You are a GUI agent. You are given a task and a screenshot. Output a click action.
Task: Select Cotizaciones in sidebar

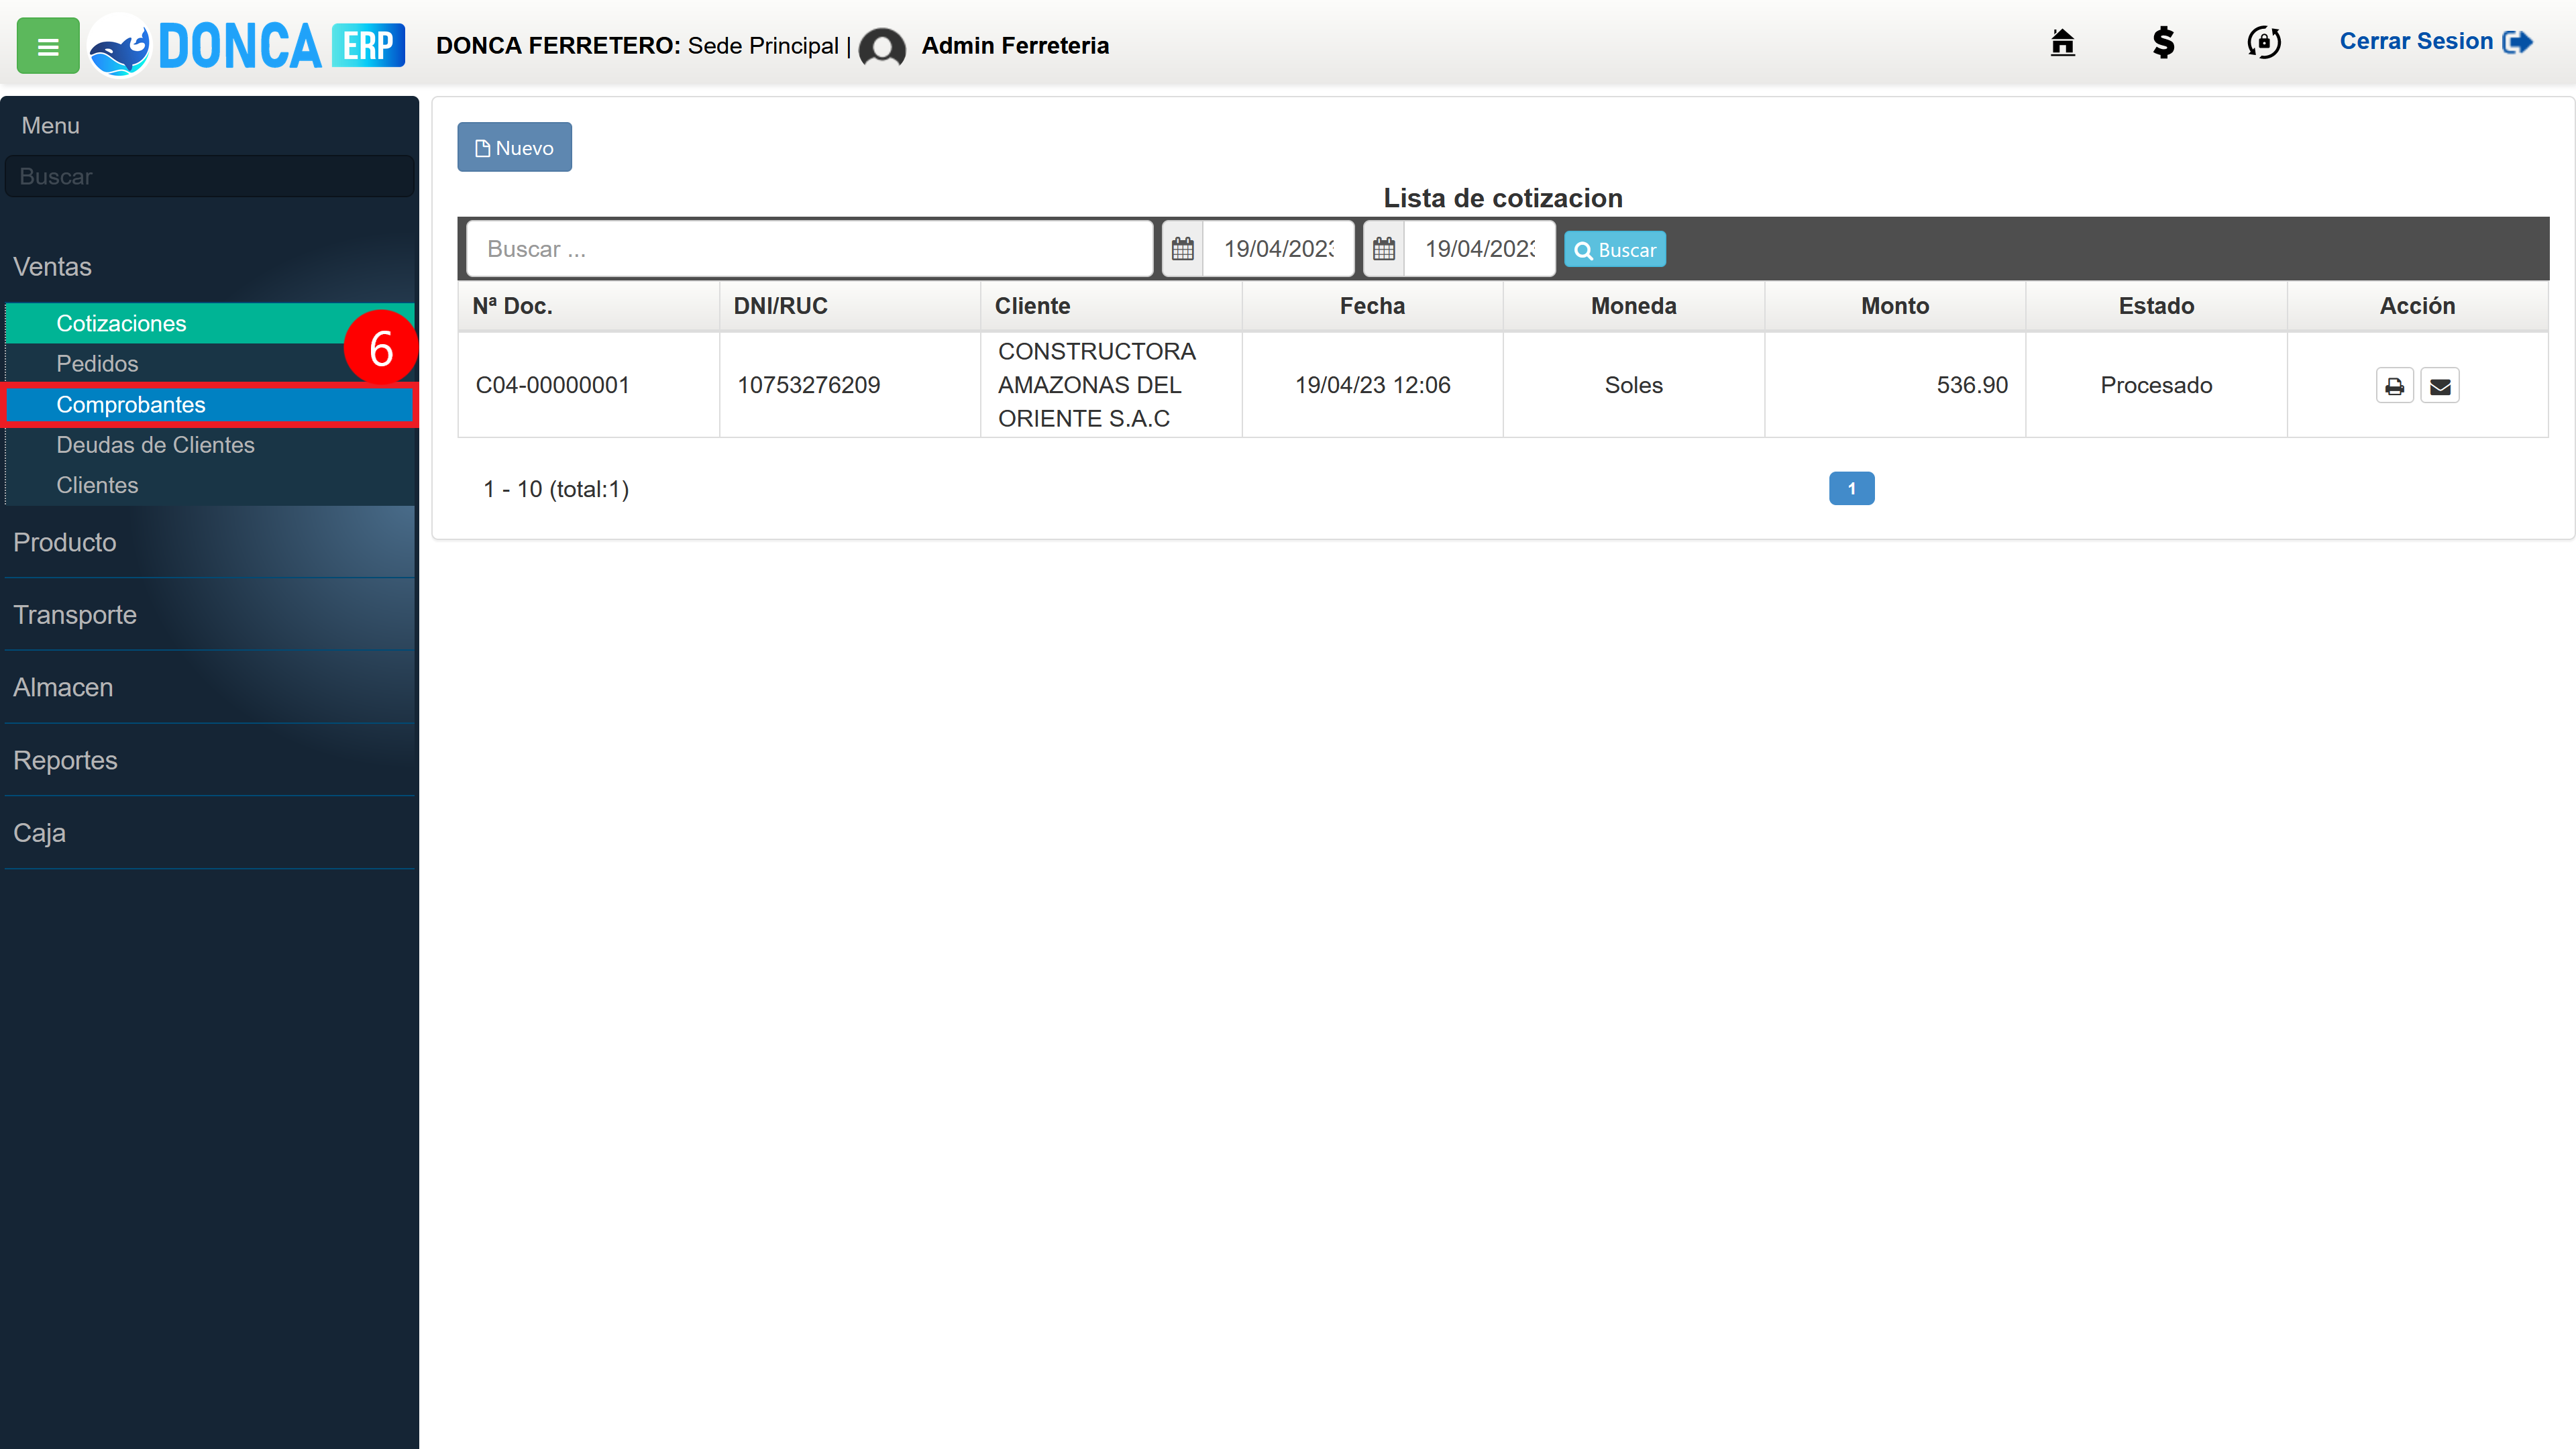point(209,324)
